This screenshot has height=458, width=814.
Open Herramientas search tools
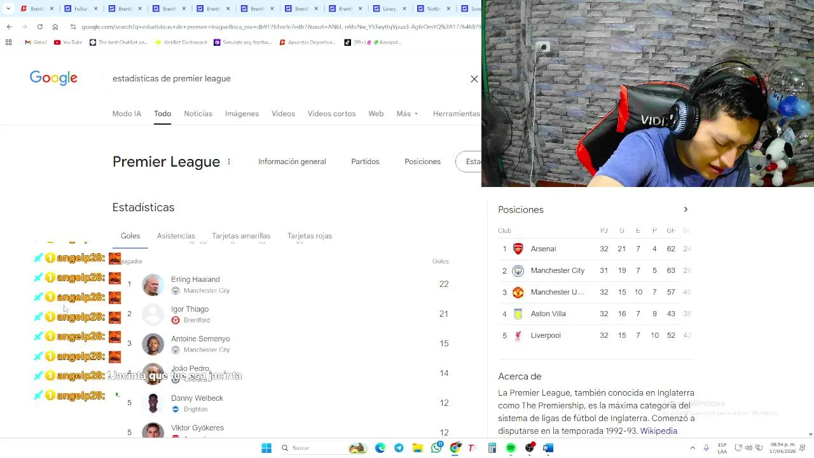tap(456, 114)
